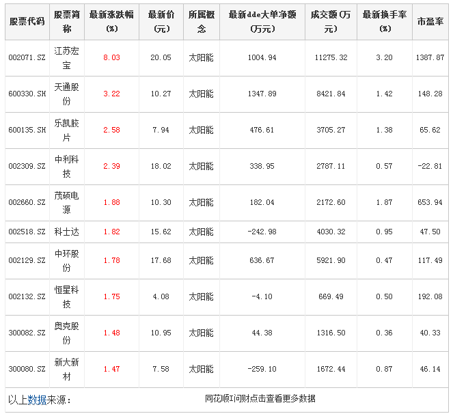Click stock name 新大新材
Screen dimensions: 453x416
[x=67, y=369]
